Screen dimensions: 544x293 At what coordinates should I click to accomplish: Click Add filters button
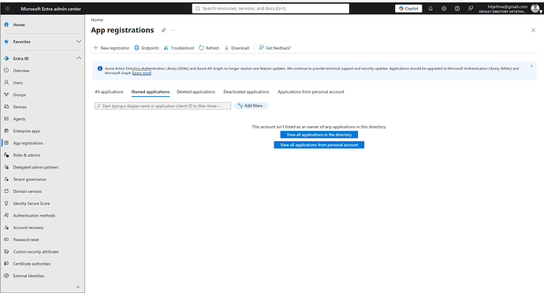251,106
